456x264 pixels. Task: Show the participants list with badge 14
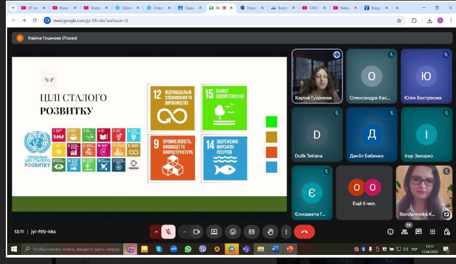point(405,232)
